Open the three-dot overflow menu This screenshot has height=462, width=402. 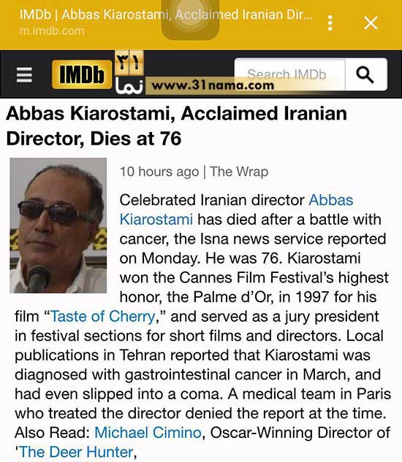pyautogui.click(x=330, y=23)
